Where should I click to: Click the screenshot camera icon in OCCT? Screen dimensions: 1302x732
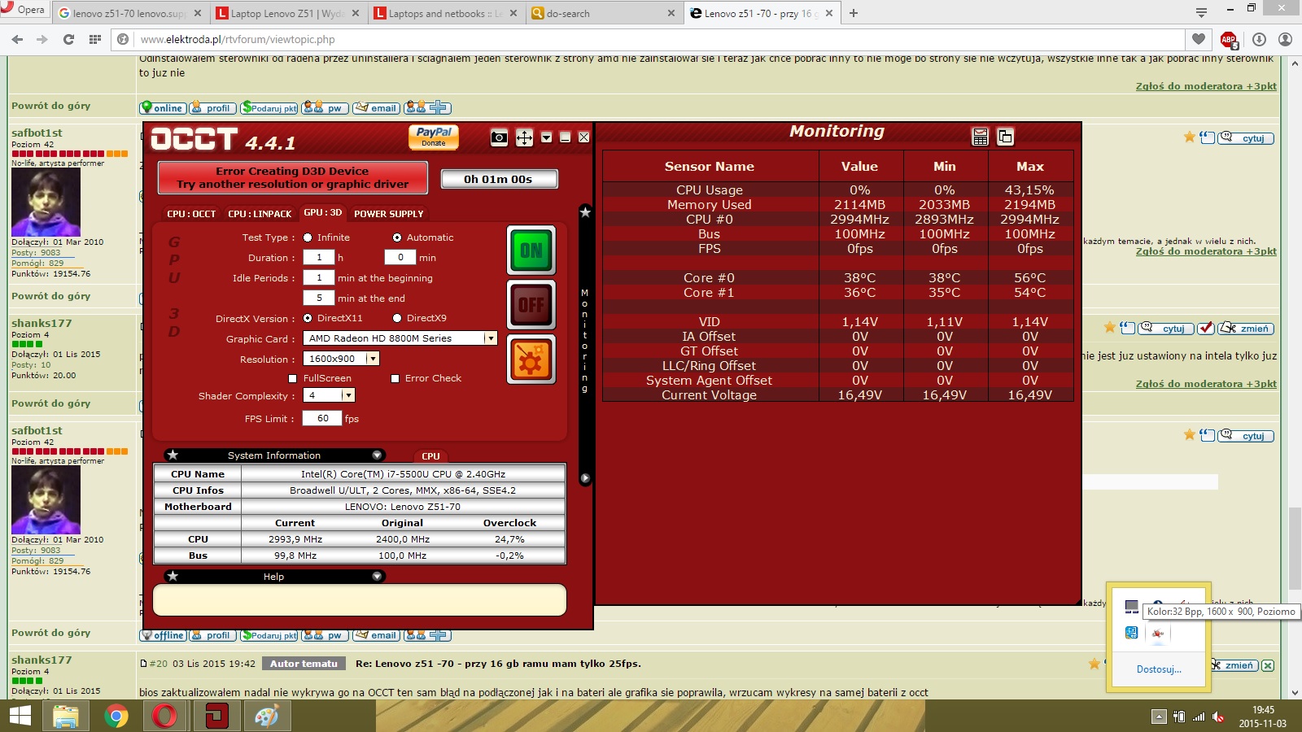(499, 137)
